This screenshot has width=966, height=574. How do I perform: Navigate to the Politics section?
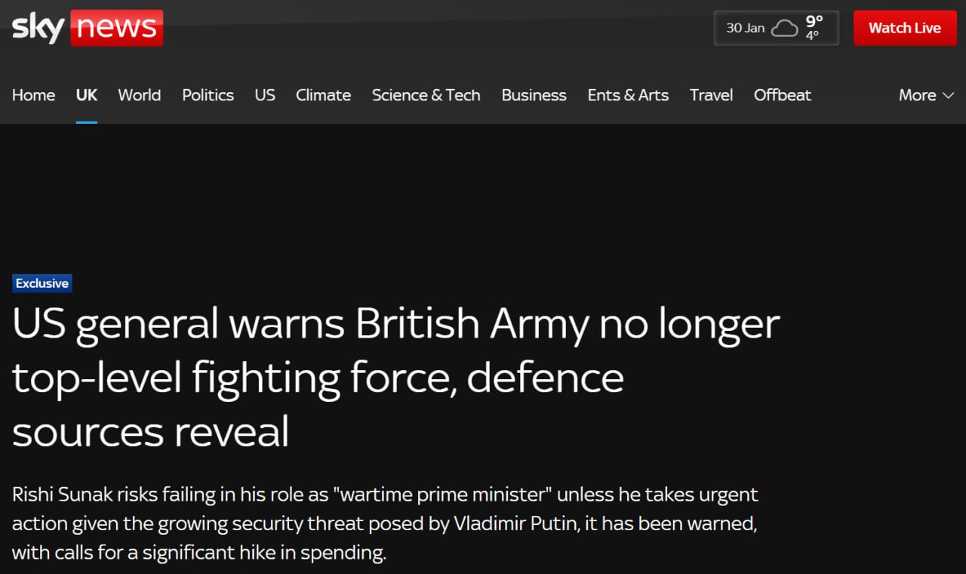coord(208,95)
